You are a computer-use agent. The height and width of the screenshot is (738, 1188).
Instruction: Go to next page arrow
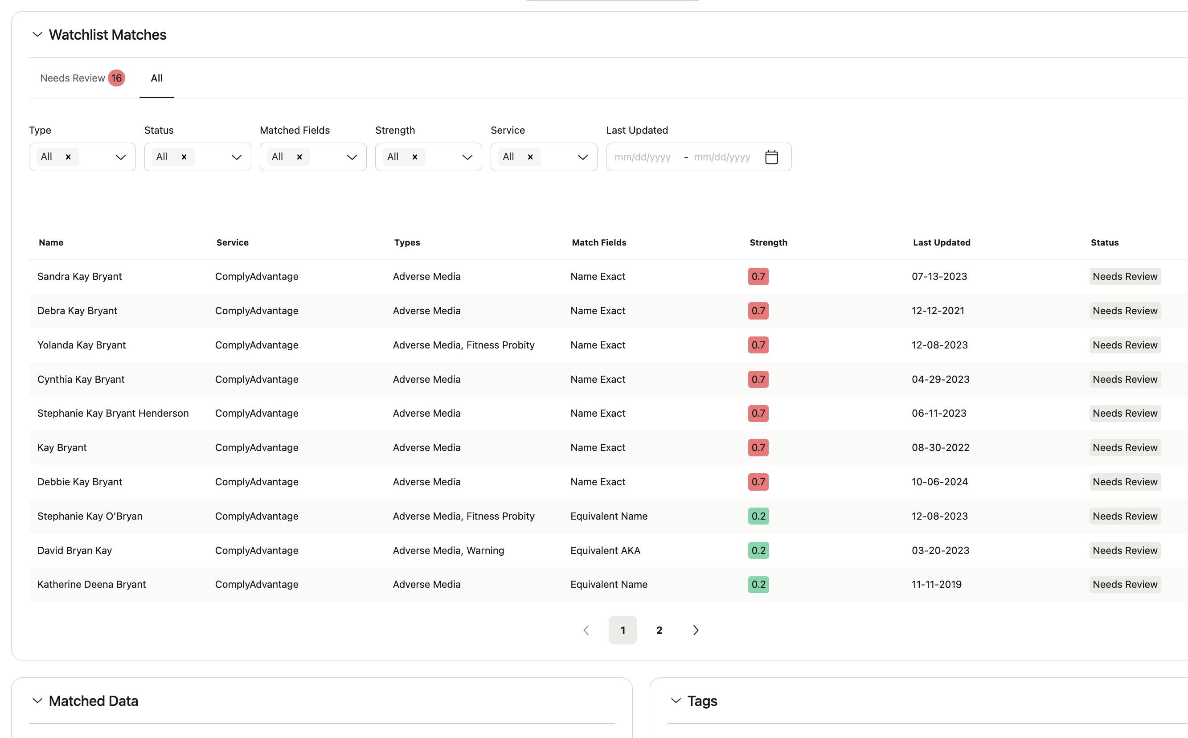(696, 630)
